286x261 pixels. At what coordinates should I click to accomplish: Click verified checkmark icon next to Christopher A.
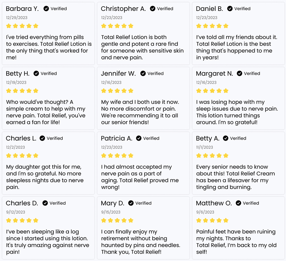point(153,9)
